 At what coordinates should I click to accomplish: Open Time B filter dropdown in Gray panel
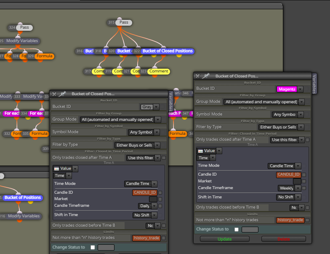click(x=157, y=226)
